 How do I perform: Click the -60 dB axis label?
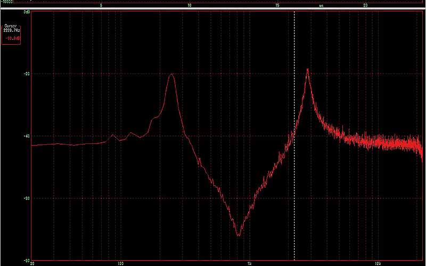coord(26,198)
